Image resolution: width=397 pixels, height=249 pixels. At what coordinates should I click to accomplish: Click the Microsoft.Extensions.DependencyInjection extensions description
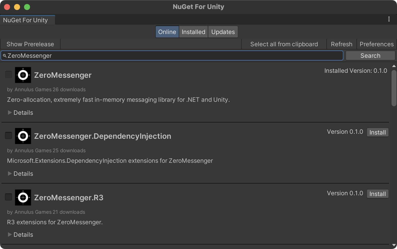[110, 161]
